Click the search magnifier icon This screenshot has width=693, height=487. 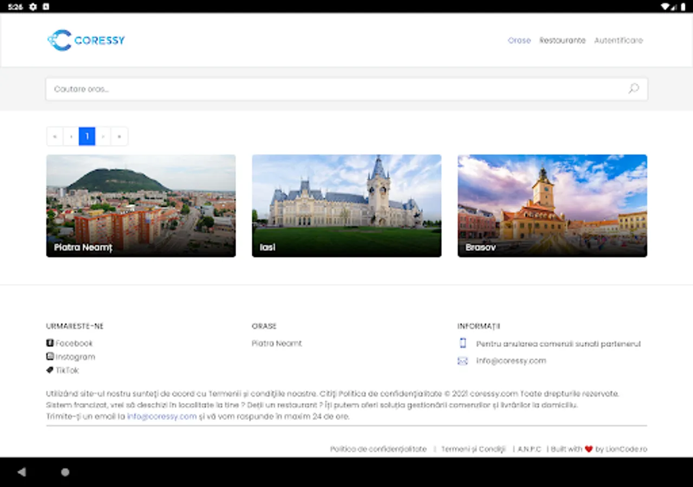point(633,89)
